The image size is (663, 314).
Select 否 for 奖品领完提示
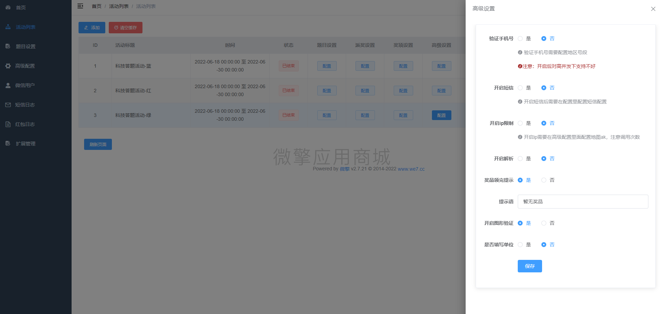[544, 180]
